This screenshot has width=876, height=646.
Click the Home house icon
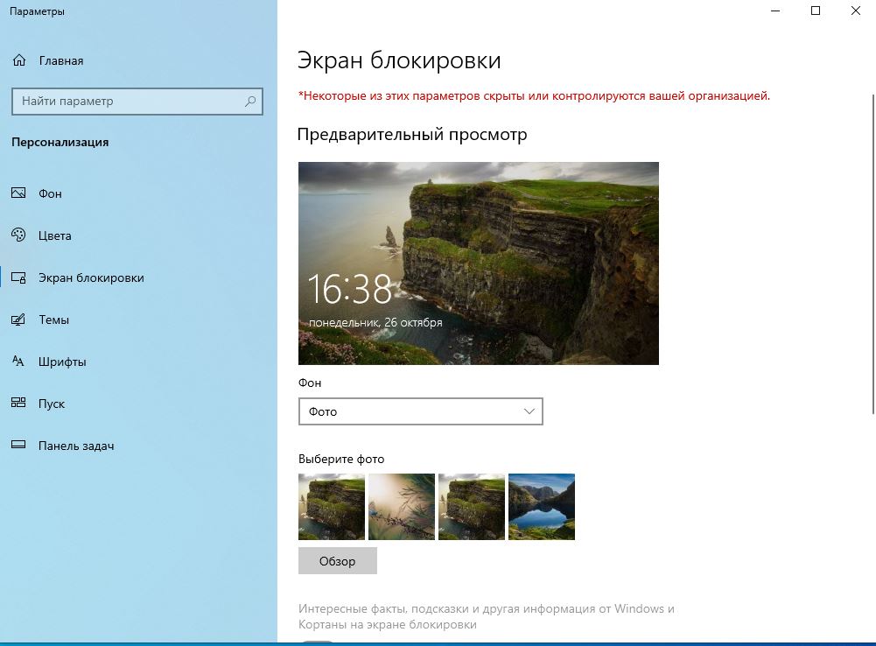point(19,60)
